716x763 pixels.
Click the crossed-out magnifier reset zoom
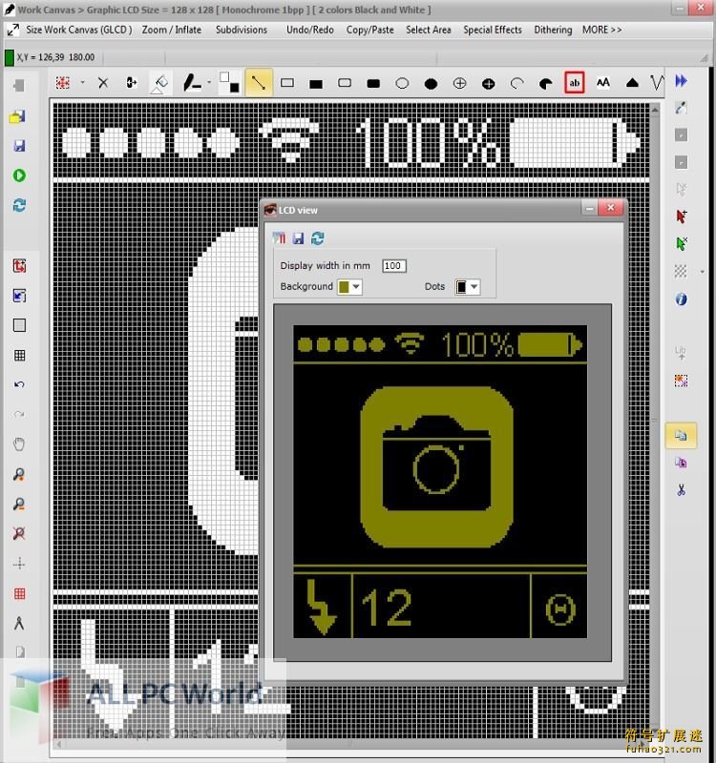click(19, 534)
